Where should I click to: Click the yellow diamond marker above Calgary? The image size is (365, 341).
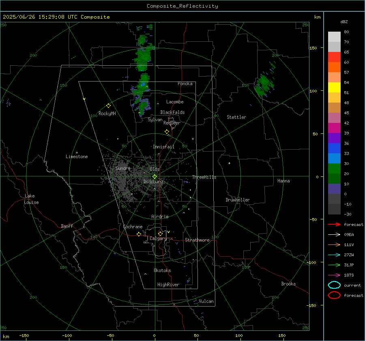pyautogui.click(x=160, y=234)
